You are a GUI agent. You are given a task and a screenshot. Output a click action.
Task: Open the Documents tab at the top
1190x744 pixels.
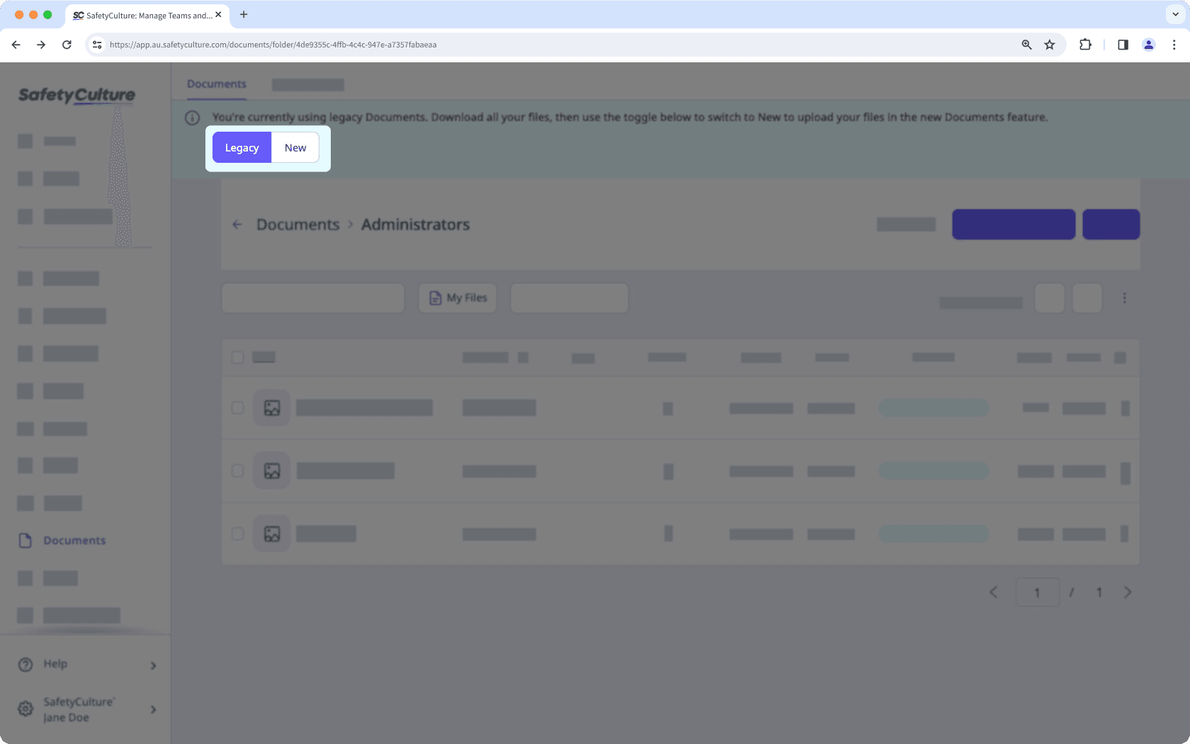217,84
